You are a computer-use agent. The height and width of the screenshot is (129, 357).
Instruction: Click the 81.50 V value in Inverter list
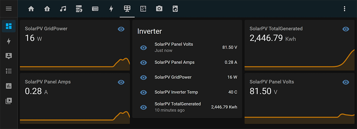[x=230, y=48]
